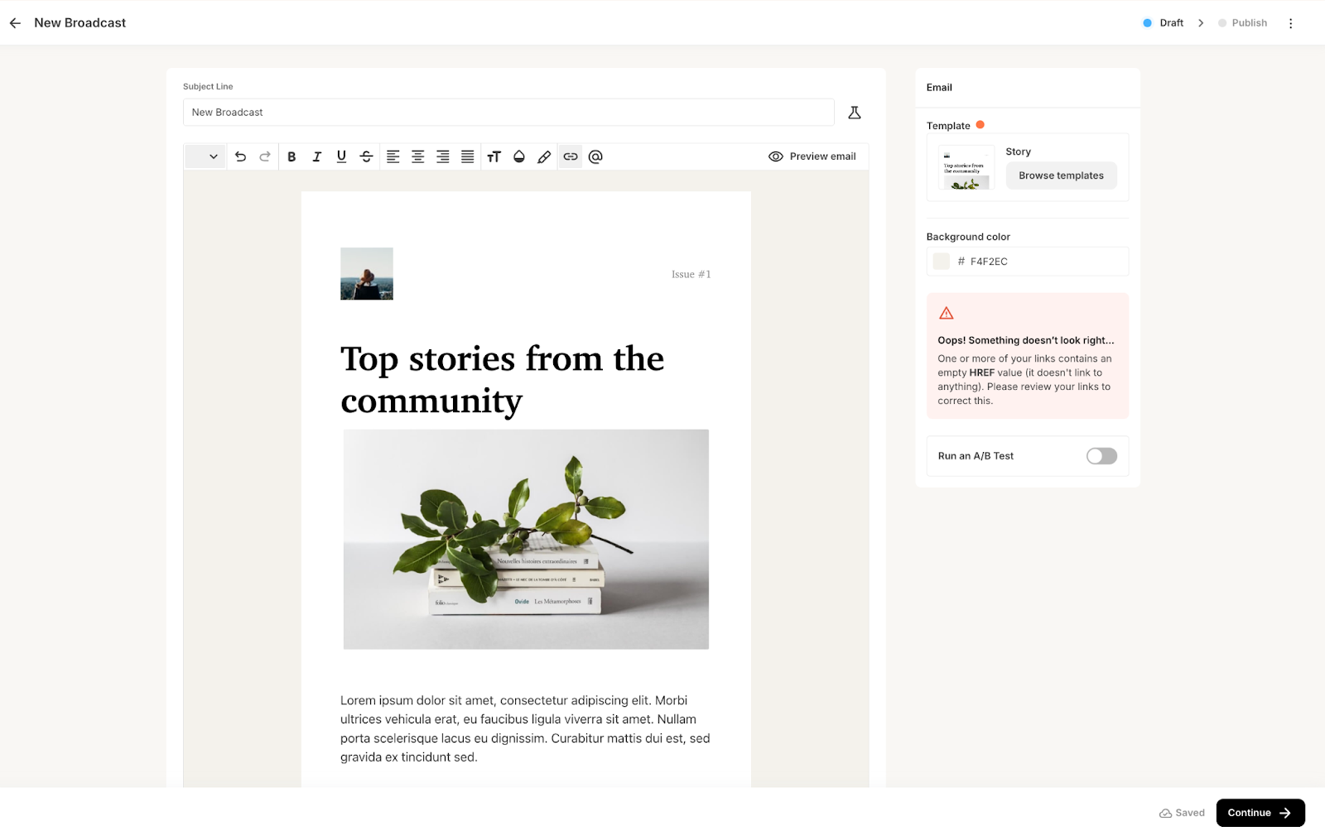Justify the text alignment

tap(468, 156)
